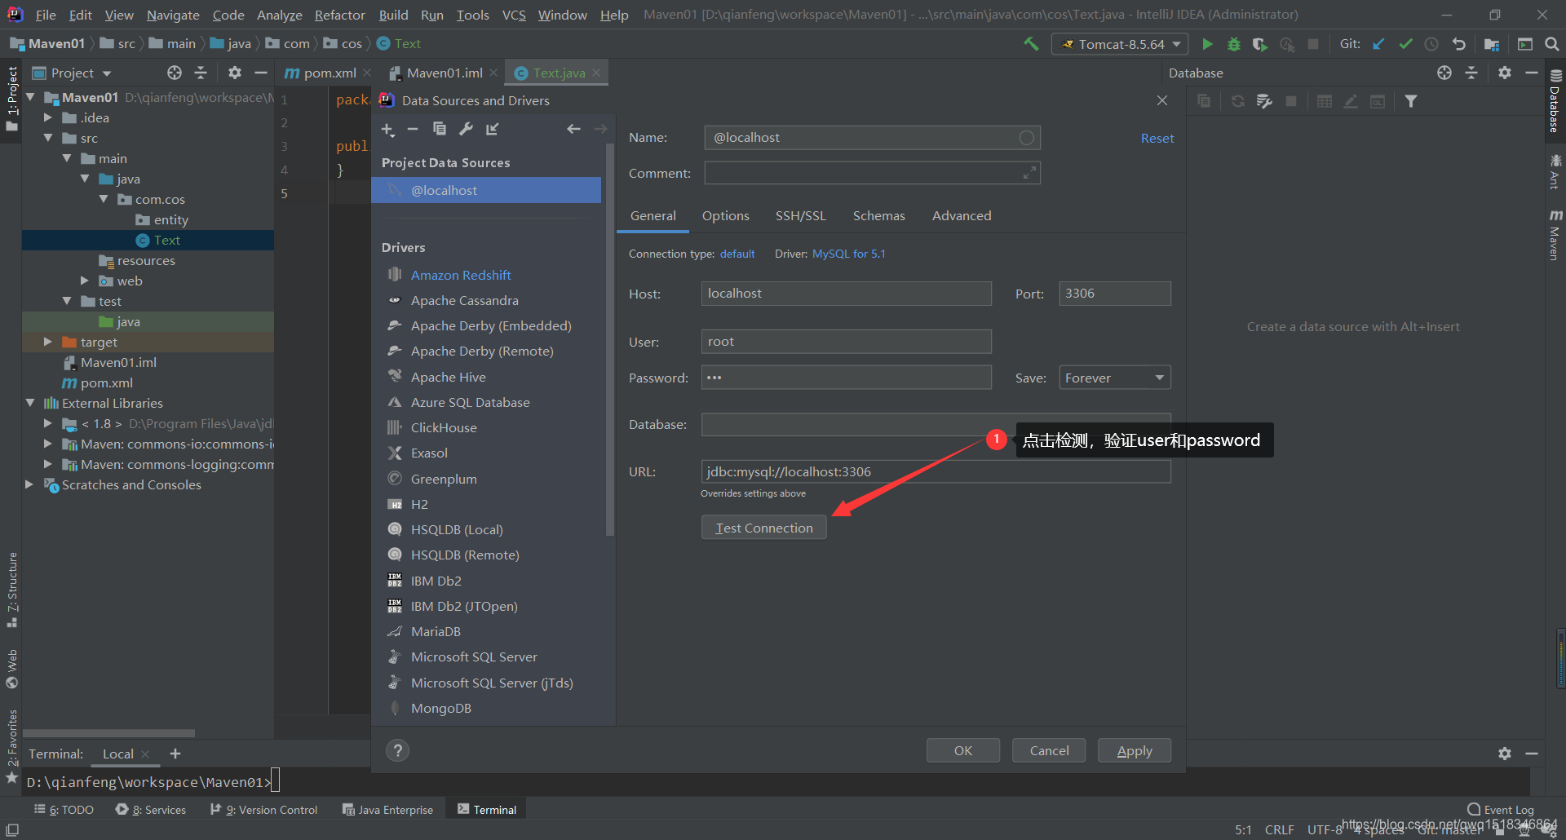Open Search Everywhere magnifier icon
The image size is (1566, 840).
[1551, 44]
